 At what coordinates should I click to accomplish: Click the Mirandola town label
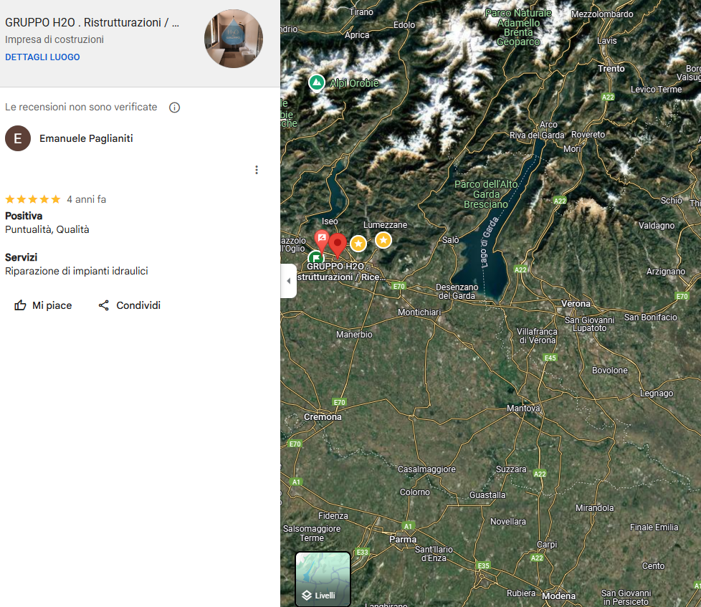595,508
